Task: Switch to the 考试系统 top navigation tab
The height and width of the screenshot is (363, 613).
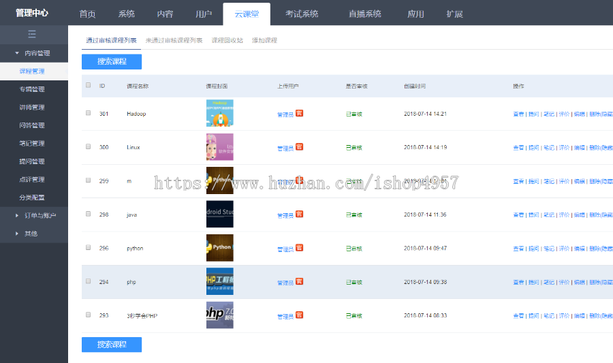Action: [x=301, y=14]
